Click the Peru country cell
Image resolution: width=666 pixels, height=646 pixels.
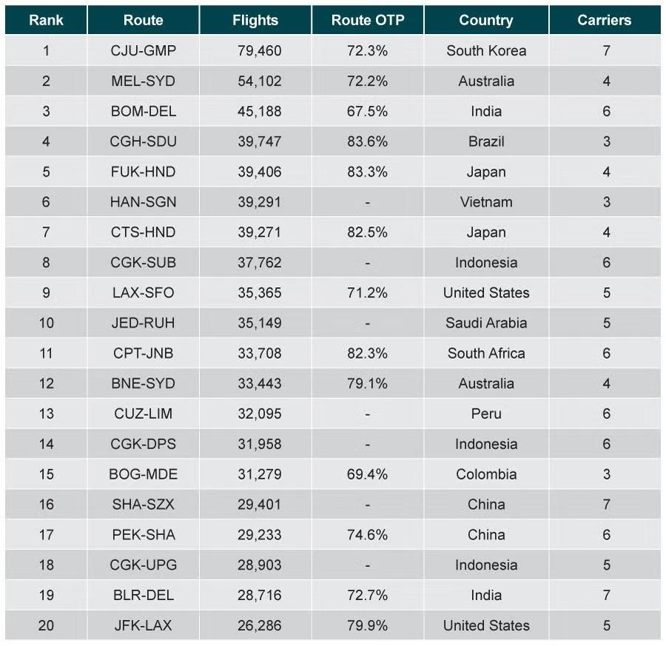coord(486,414)
